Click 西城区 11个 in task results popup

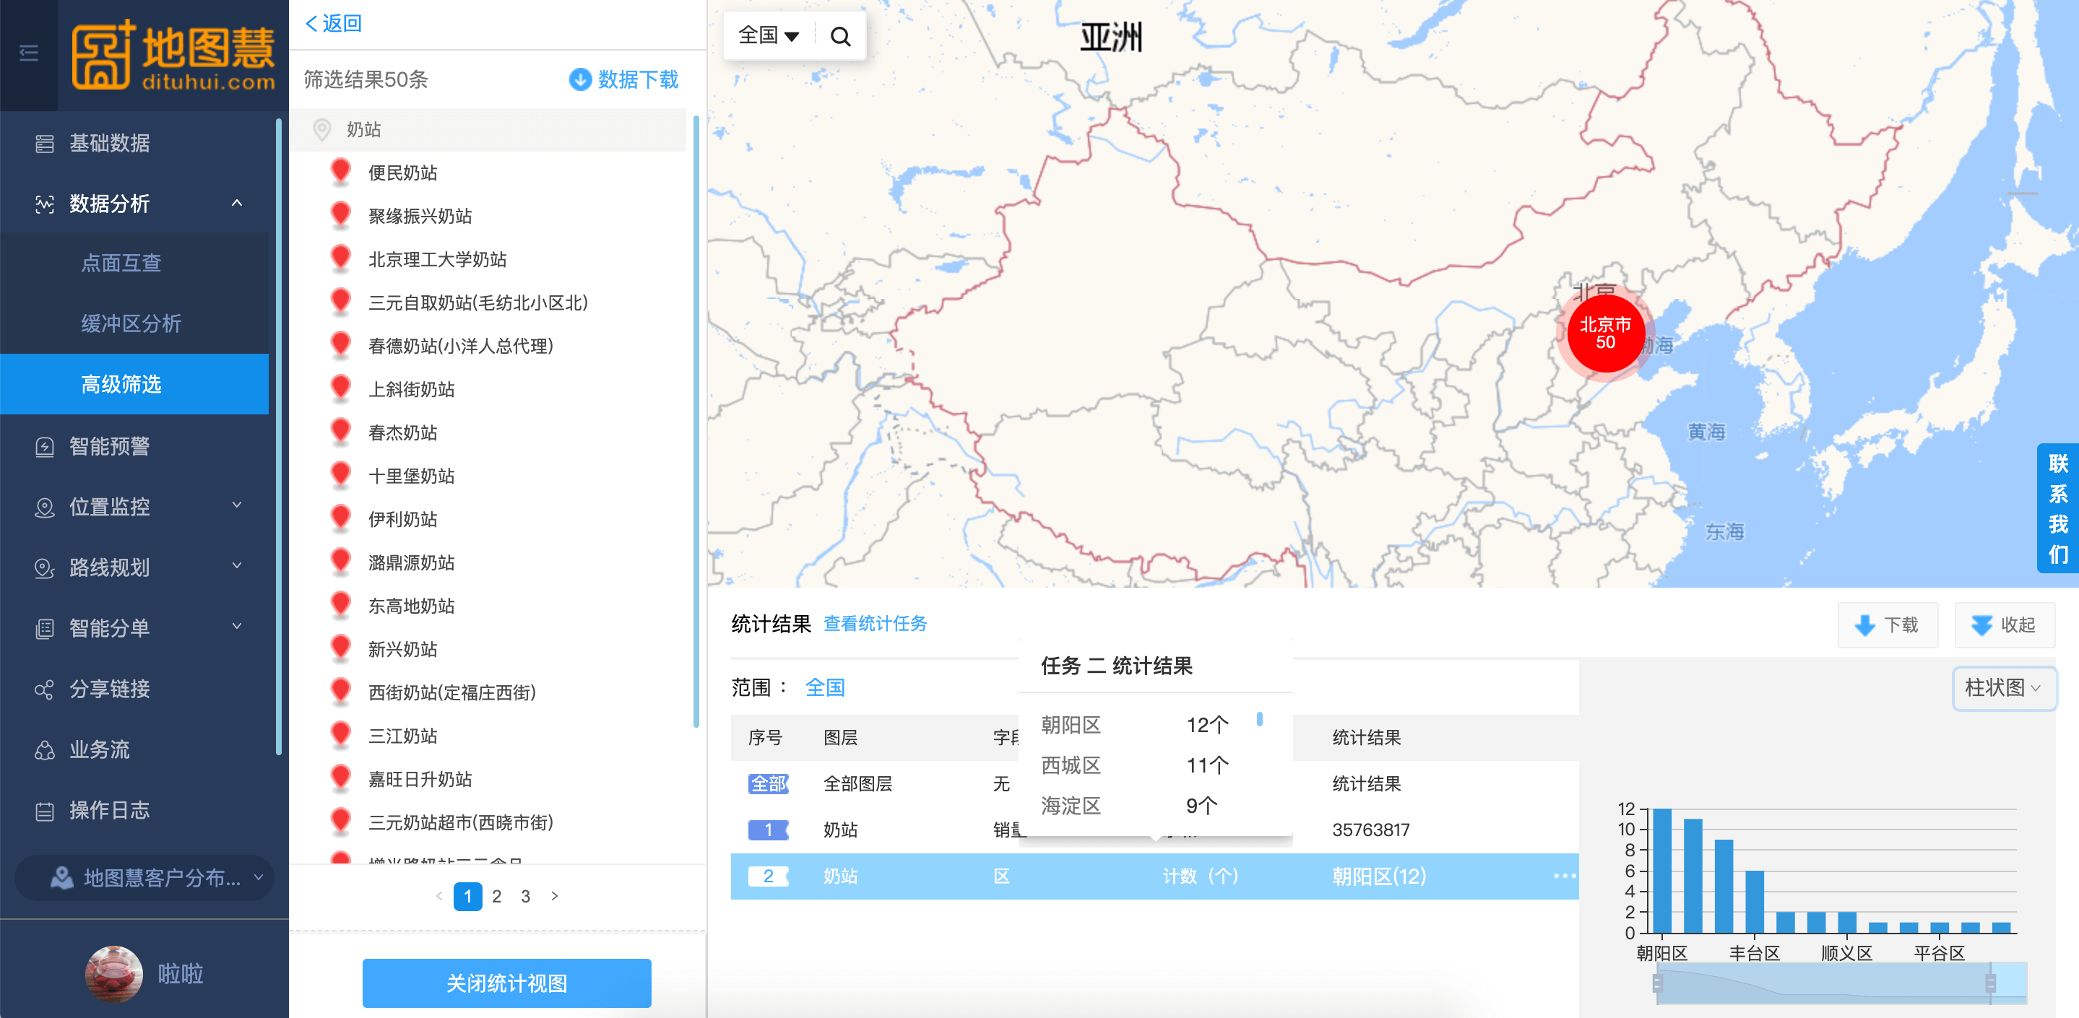(1135, 765)
